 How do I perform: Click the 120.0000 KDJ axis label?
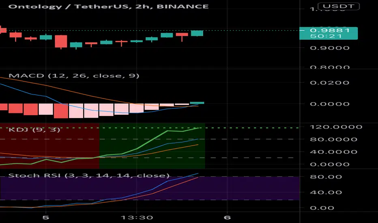[336, 127]
